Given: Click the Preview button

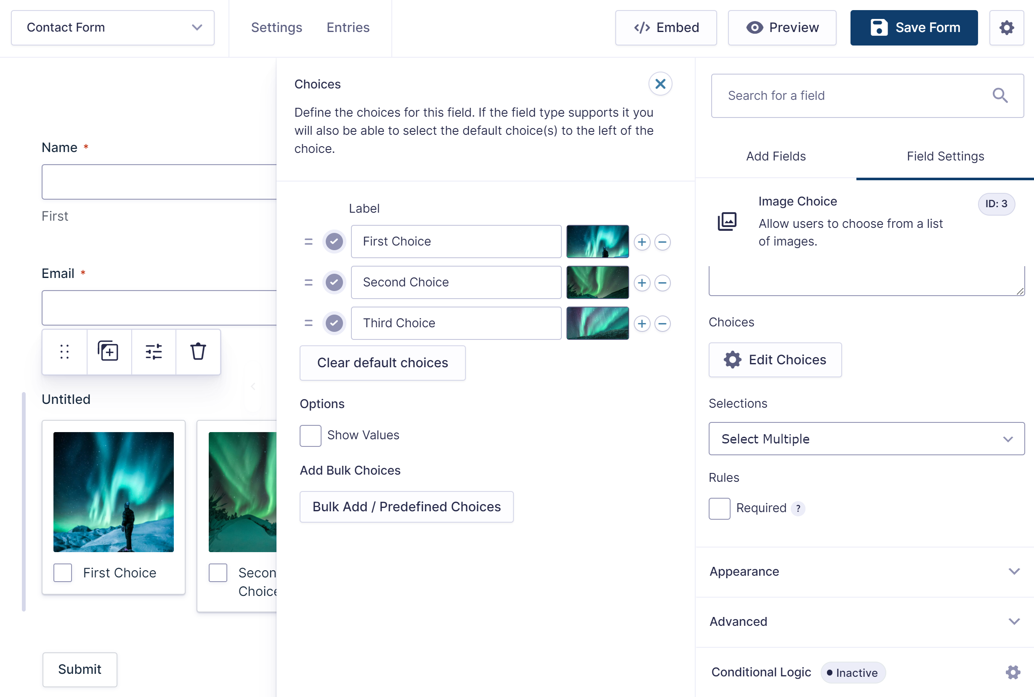Looking at the screenshot, I should (x=782, y=27).
